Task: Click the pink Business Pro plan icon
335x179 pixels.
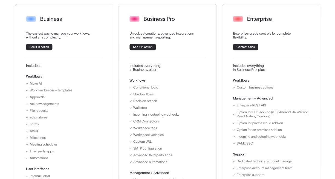Action: 134,19
